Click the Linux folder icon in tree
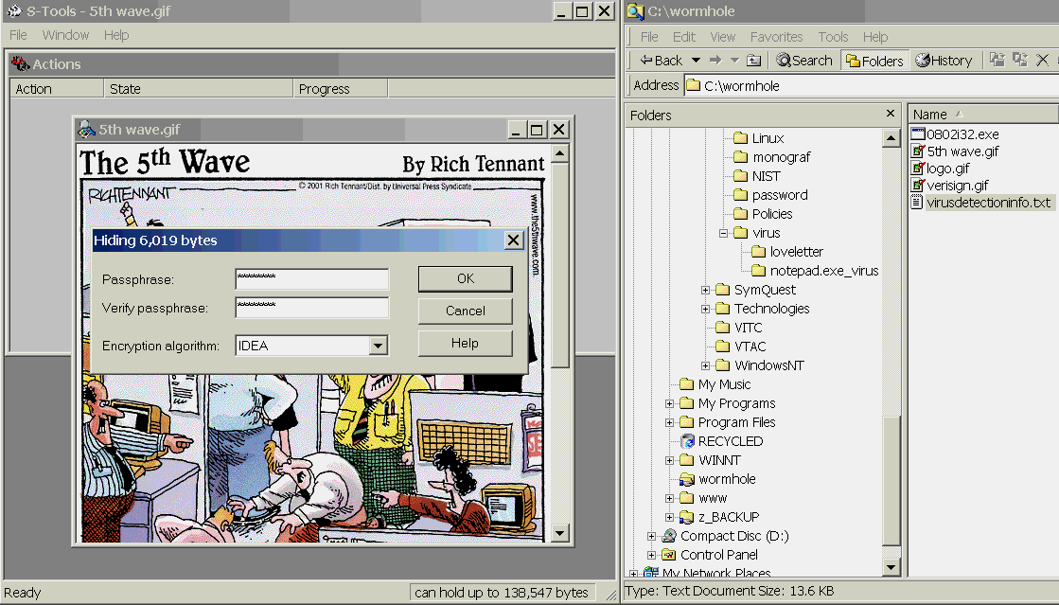 pyautogui.click(x=741, y=138)
